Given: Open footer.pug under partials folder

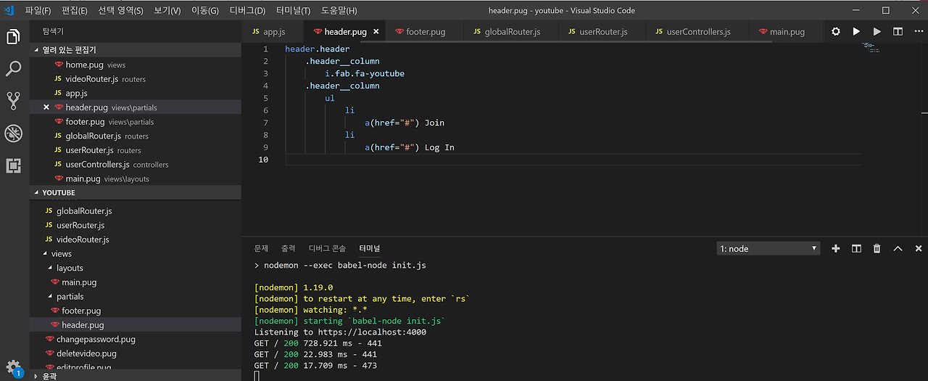Looking at the screenshot, I should pyautogui.click(x=136, y=311).
